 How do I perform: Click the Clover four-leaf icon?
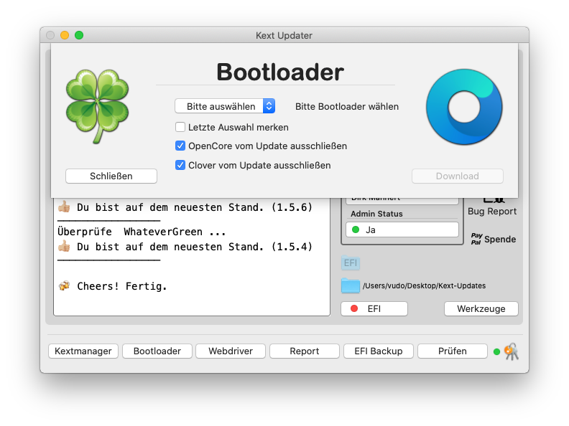[97, 106]
